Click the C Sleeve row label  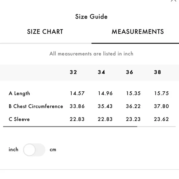tap(19, 119)
